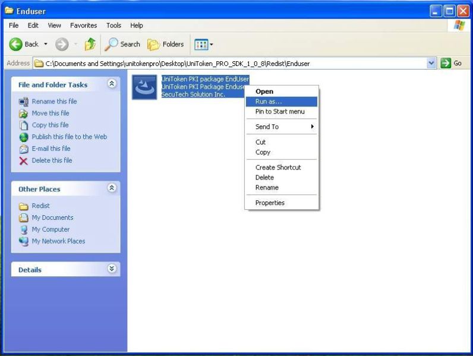Viewport: 473px width, 356px height.
Task: Click the Move this file icon
Action: (24, 114)
